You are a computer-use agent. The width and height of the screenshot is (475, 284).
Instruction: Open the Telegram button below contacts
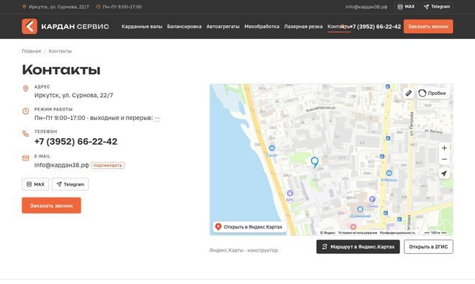coord(71,184)
